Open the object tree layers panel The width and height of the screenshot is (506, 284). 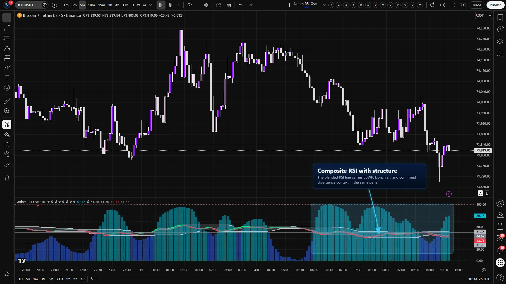coord(500,42)
